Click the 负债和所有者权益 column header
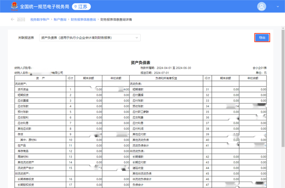 [166, 78]
